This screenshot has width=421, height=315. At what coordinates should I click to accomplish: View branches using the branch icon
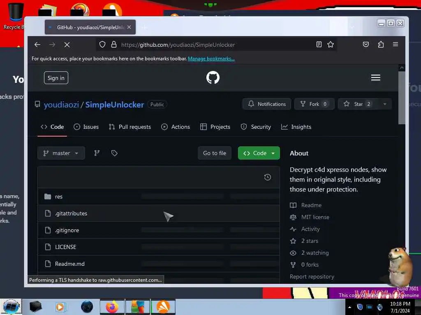(x=97, y=153)
